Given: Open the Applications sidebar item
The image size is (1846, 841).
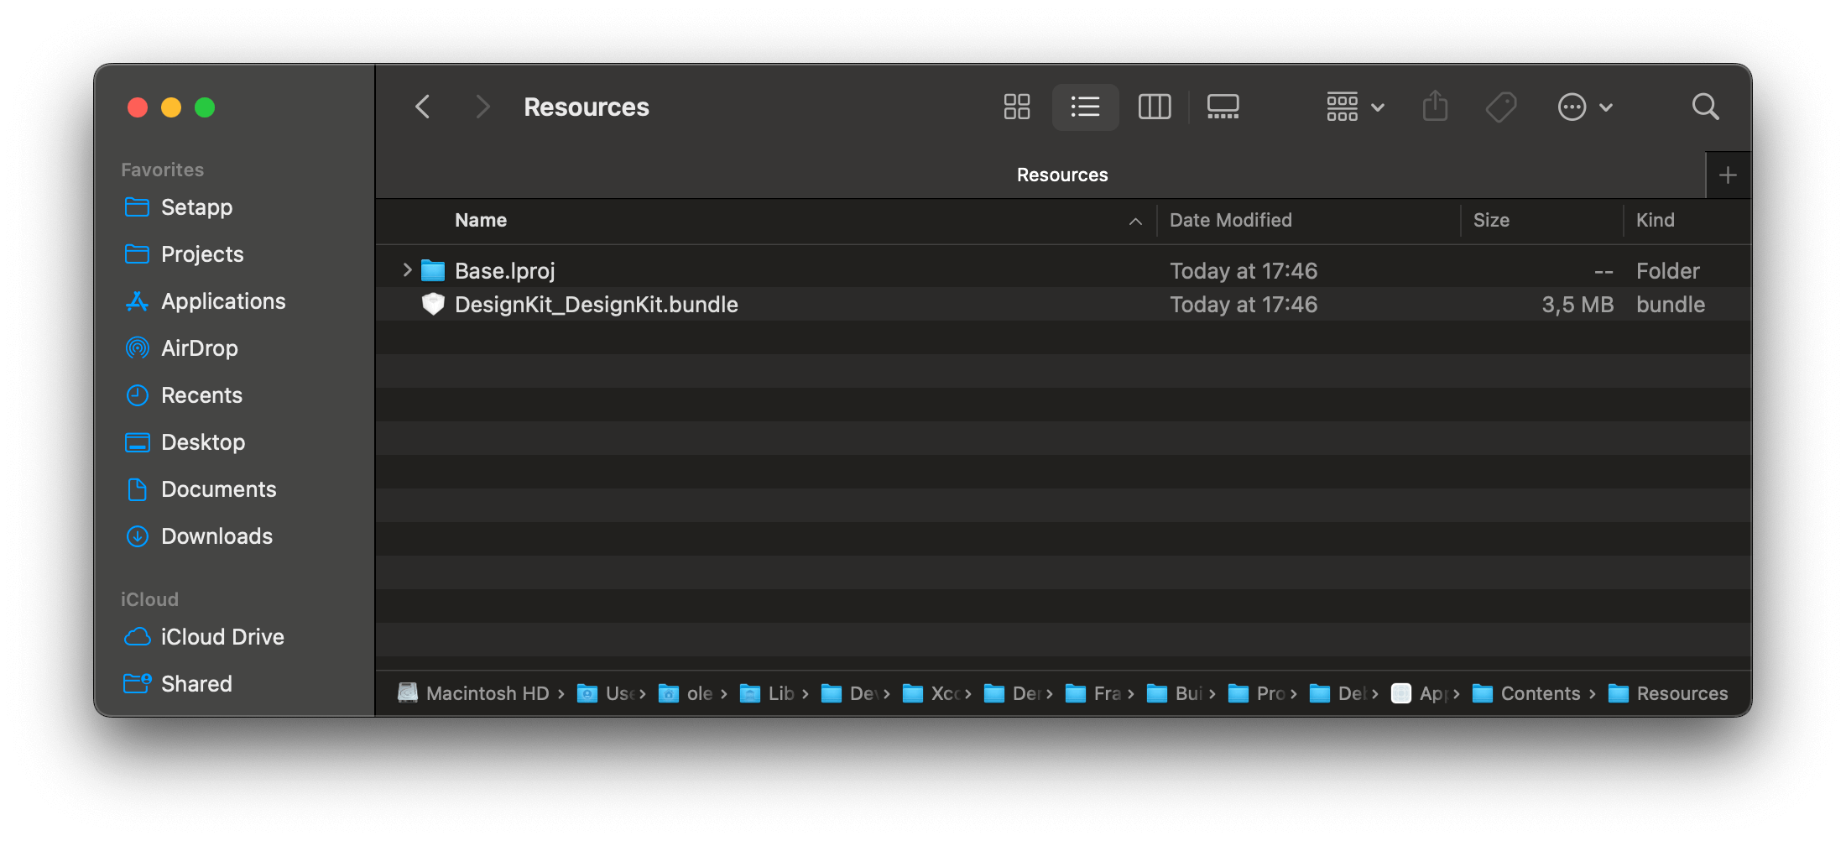Looking at the screenshot, I should click(223, 300).
